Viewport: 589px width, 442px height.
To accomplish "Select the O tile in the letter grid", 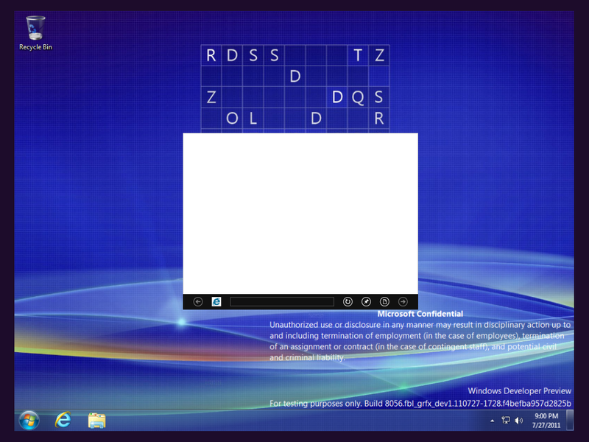I will pos(232,119).
